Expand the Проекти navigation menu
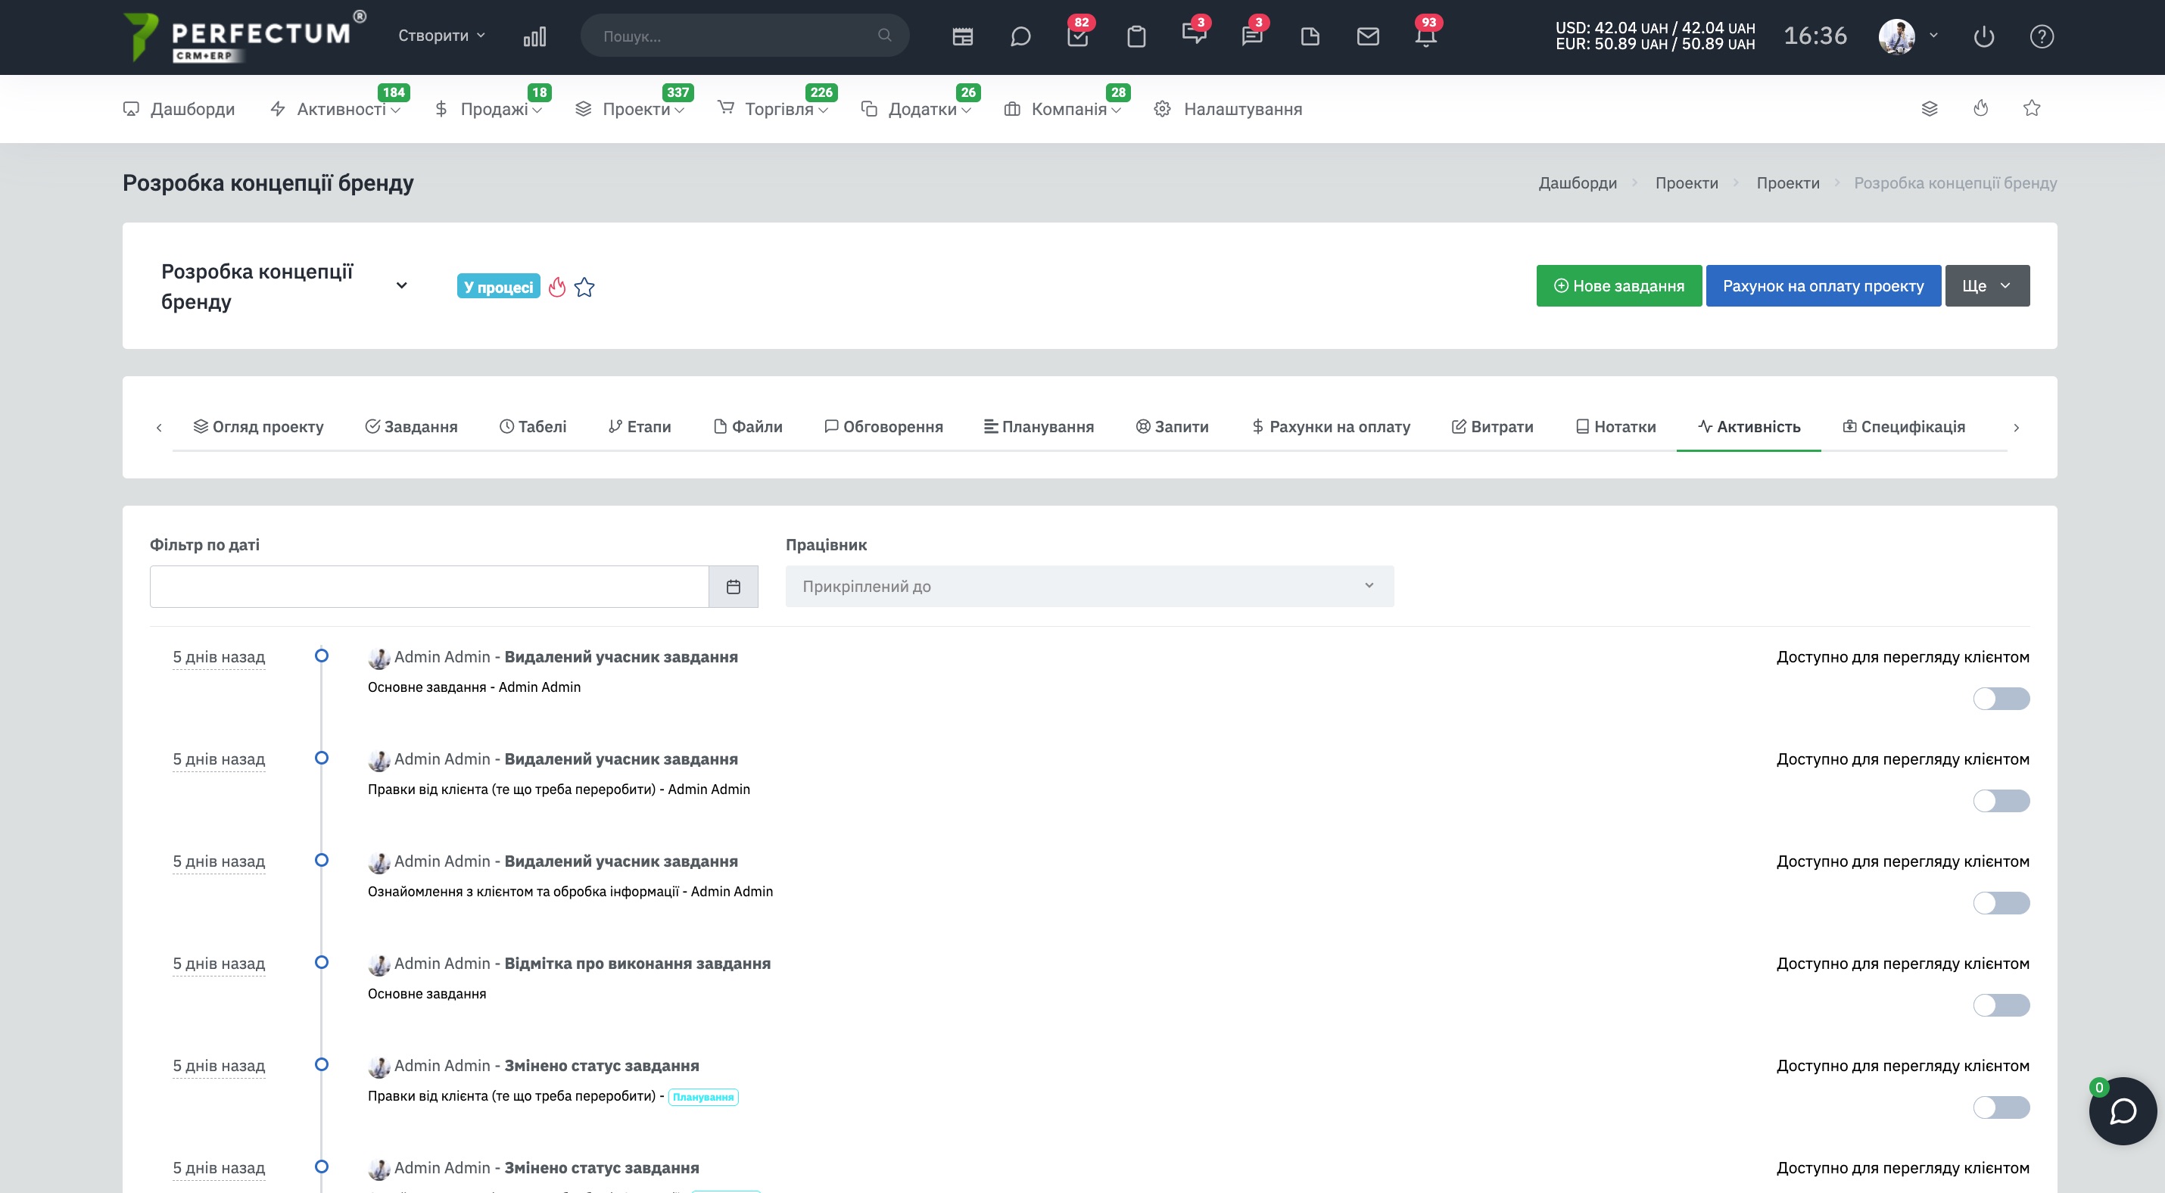The height and width of the screenshot is (1193, 2165). [630, 109]
